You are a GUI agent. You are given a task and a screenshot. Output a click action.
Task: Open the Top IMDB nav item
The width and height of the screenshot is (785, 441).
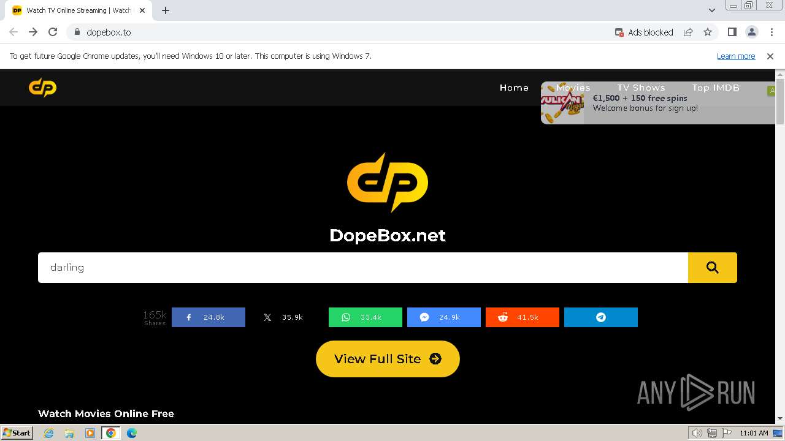[716, 88]
